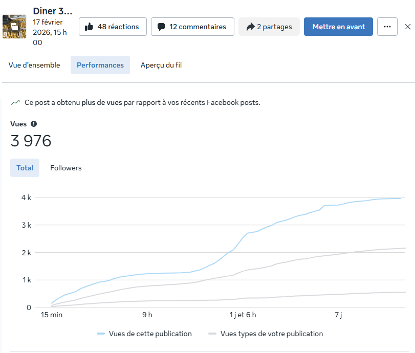Click the Mettre en avant button

(338, 27)
